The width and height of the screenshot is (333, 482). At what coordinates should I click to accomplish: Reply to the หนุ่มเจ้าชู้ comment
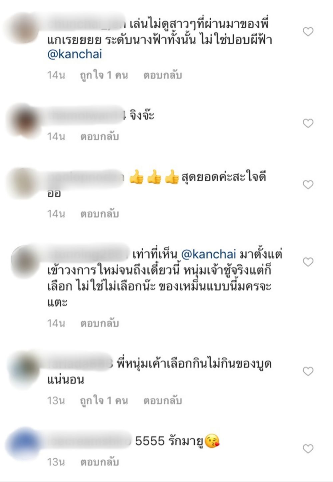pos(100,323)
